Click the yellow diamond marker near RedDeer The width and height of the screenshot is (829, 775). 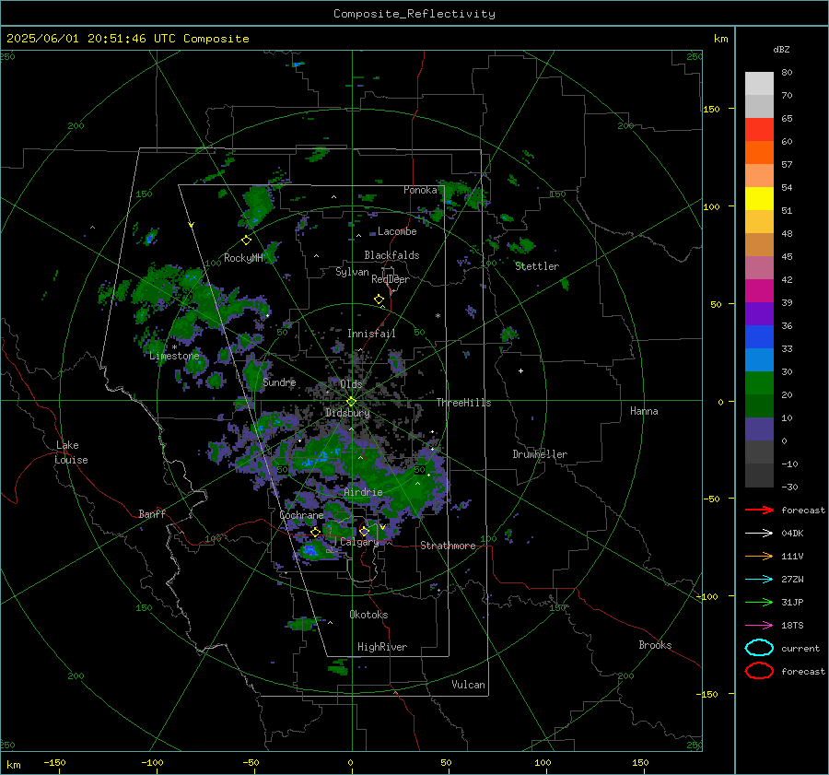click(x=379, y=299)
